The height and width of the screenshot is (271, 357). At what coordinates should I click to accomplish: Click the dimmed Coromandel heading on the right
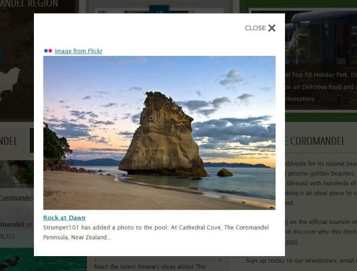315,141
